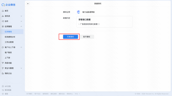This screenshot has width=172, height=96.
Task: Click the 通讯录 contacts icon
Action: [x=3, y=16]
